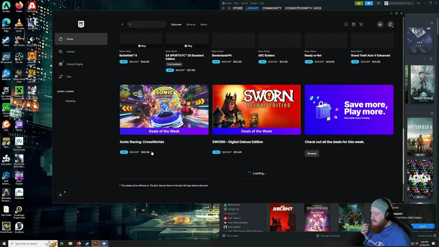
Task: Open the gift box icon in Epic header
Action: [354, 24]
